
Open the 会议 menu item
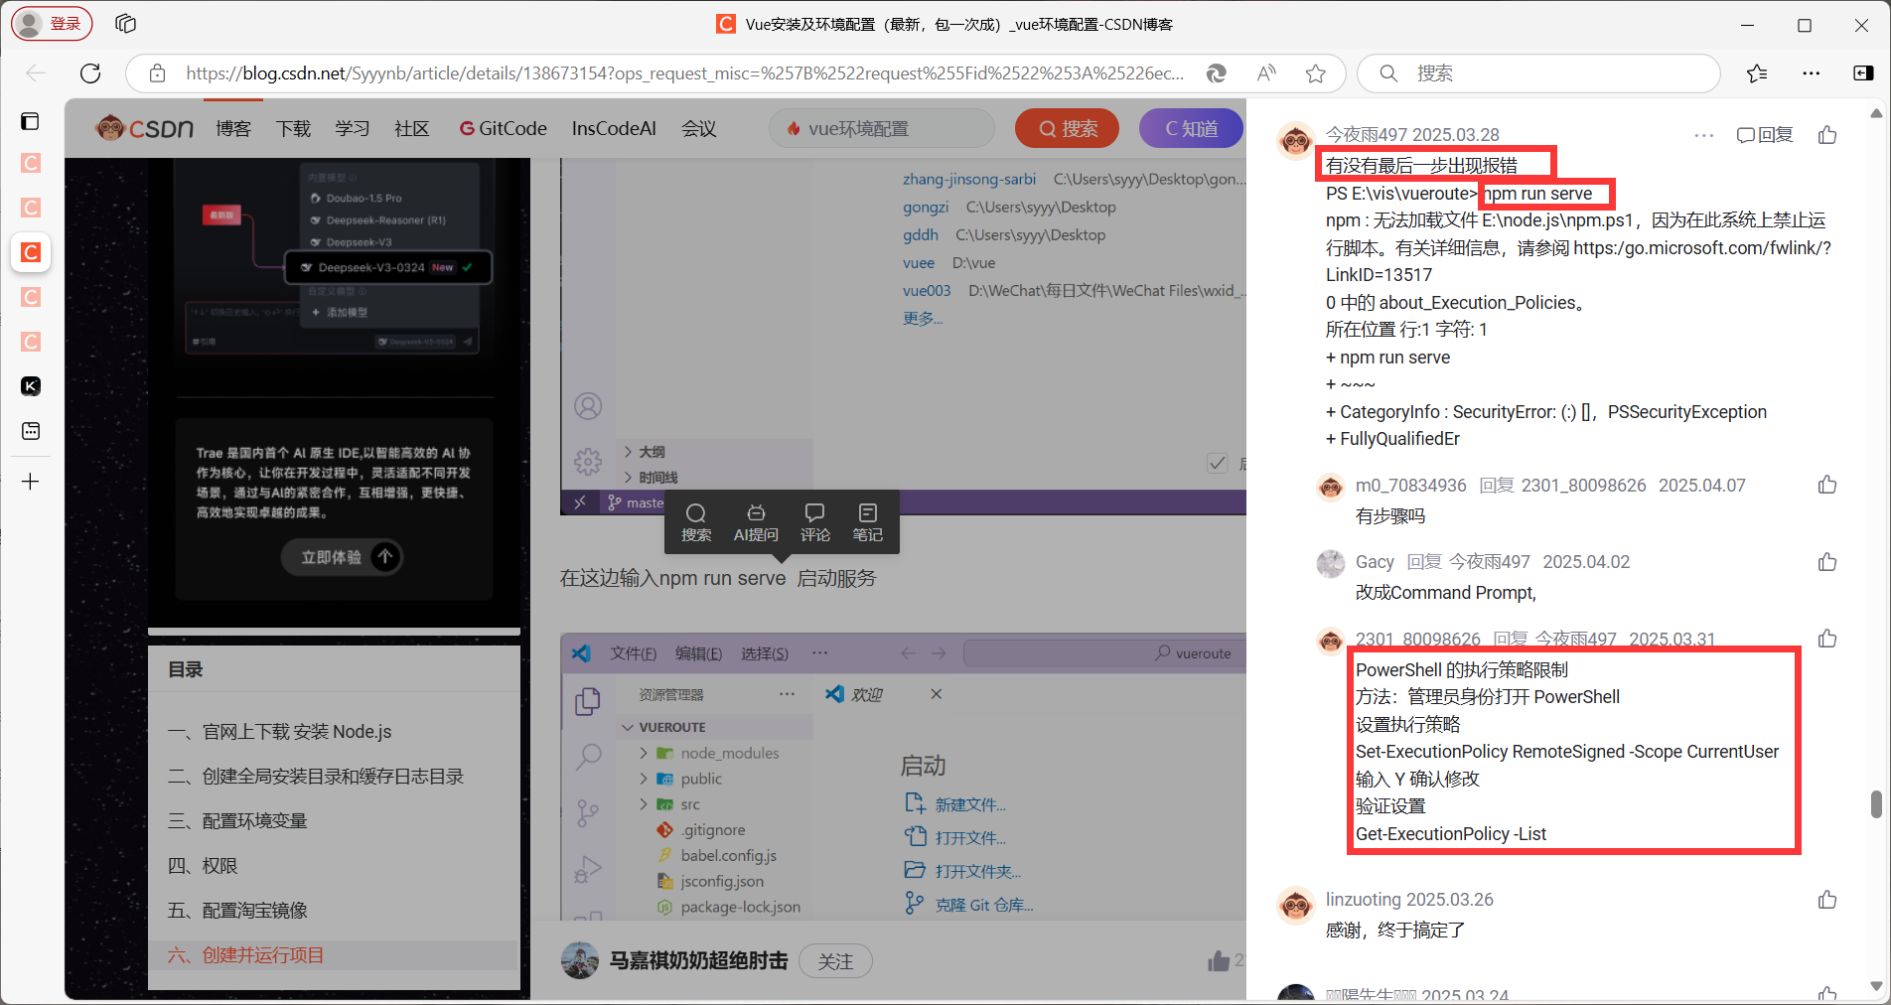tap(699, 128)
